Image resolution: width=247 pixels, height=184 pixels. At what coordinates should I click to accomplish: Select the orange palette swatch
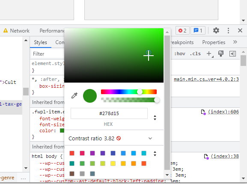click(134, 163)
